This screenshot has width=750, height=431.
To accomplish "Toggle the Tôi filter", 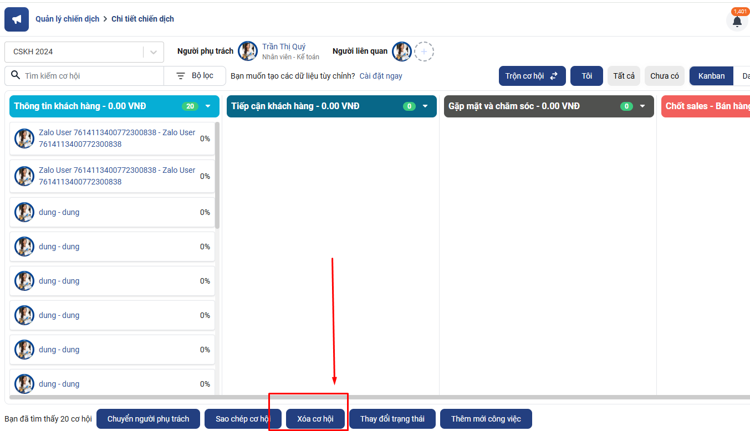I will 586,76.
